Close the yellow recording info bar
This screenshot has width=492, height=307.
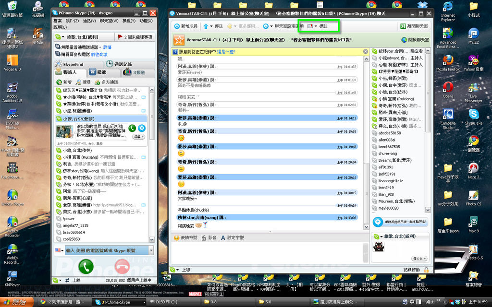[365, 51]
